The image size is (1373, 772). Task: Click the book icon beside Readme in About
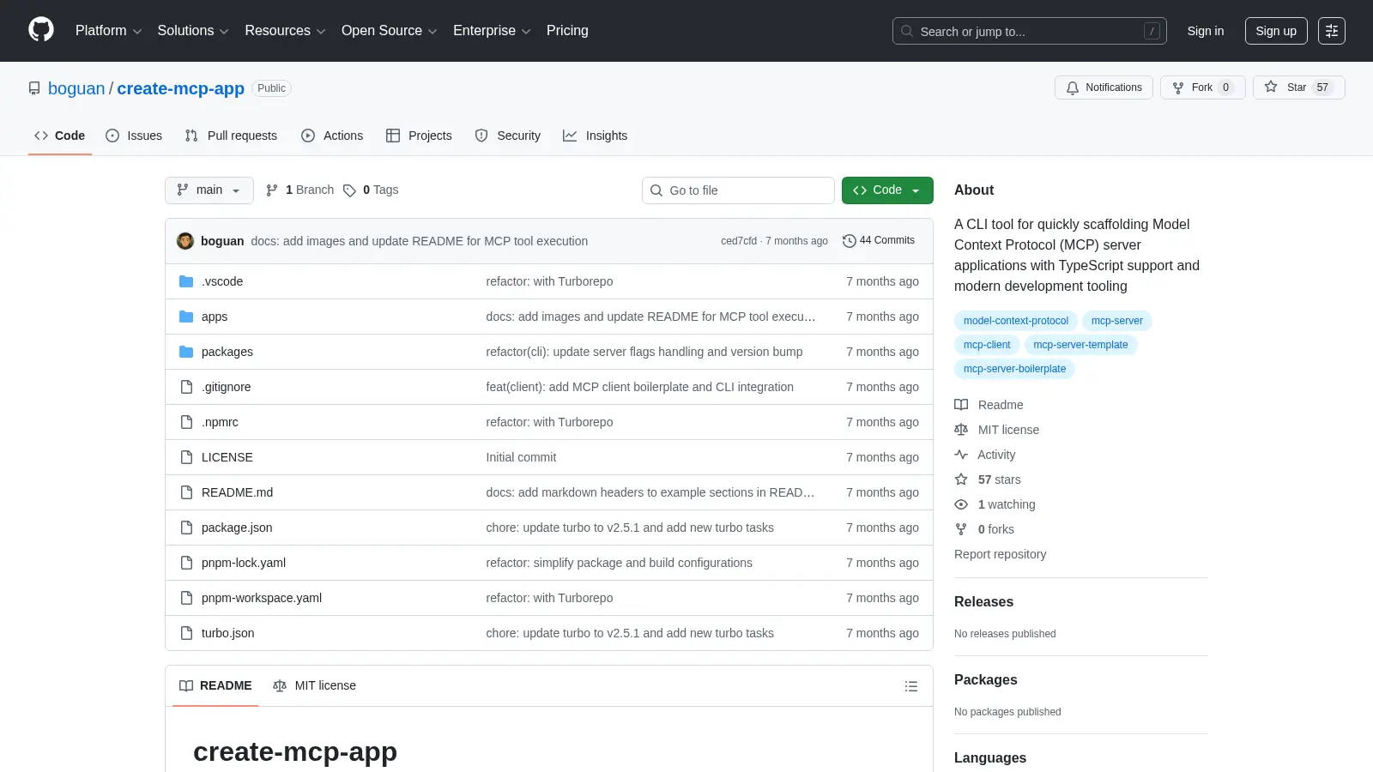coord(961,405)
